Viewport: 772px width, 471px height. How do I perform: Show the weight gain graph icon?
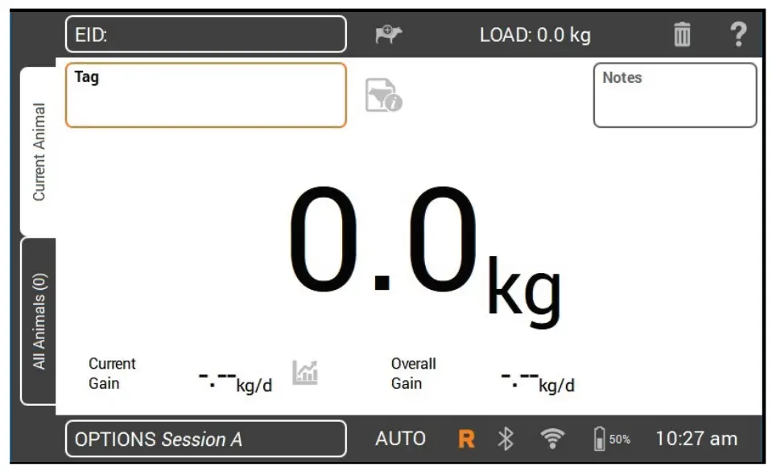(305, 373)
